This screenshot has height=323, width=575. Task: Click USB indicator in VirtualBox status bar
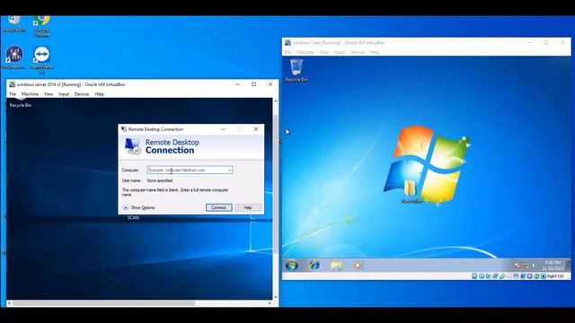[x=502, y=276]
